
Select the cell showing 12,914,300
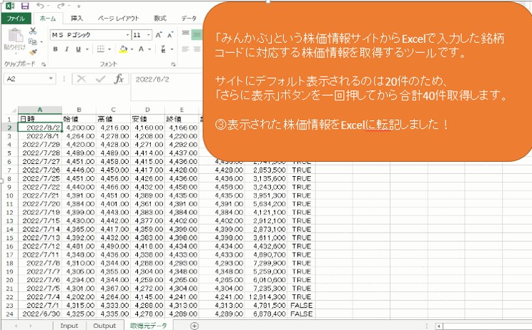tap(266, 297)
